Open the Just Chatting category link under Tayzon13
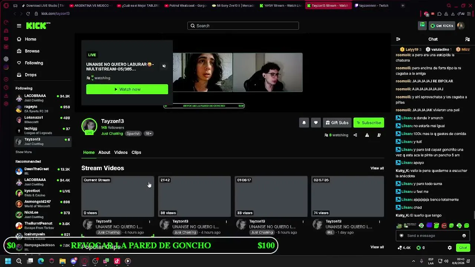Viewport: 475px width, 267px height. pos(112,133)
